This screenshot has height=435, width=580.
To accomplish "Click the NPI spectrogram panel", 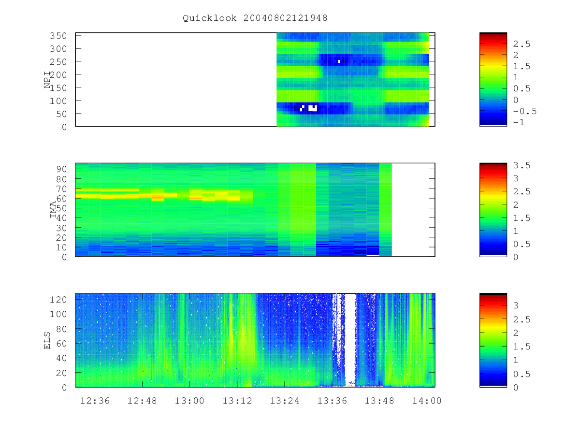I will [x=255, y=80].
